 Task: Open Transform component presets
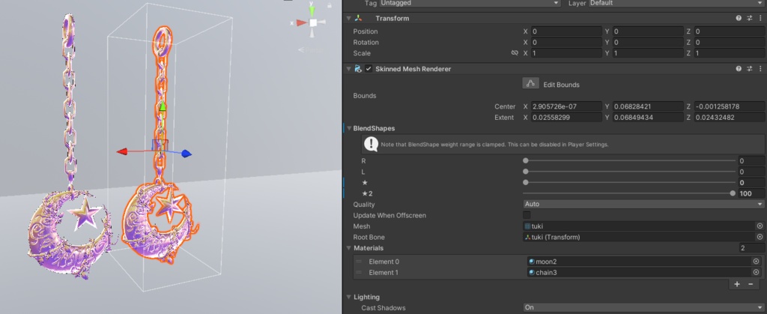tap(749, 18)
